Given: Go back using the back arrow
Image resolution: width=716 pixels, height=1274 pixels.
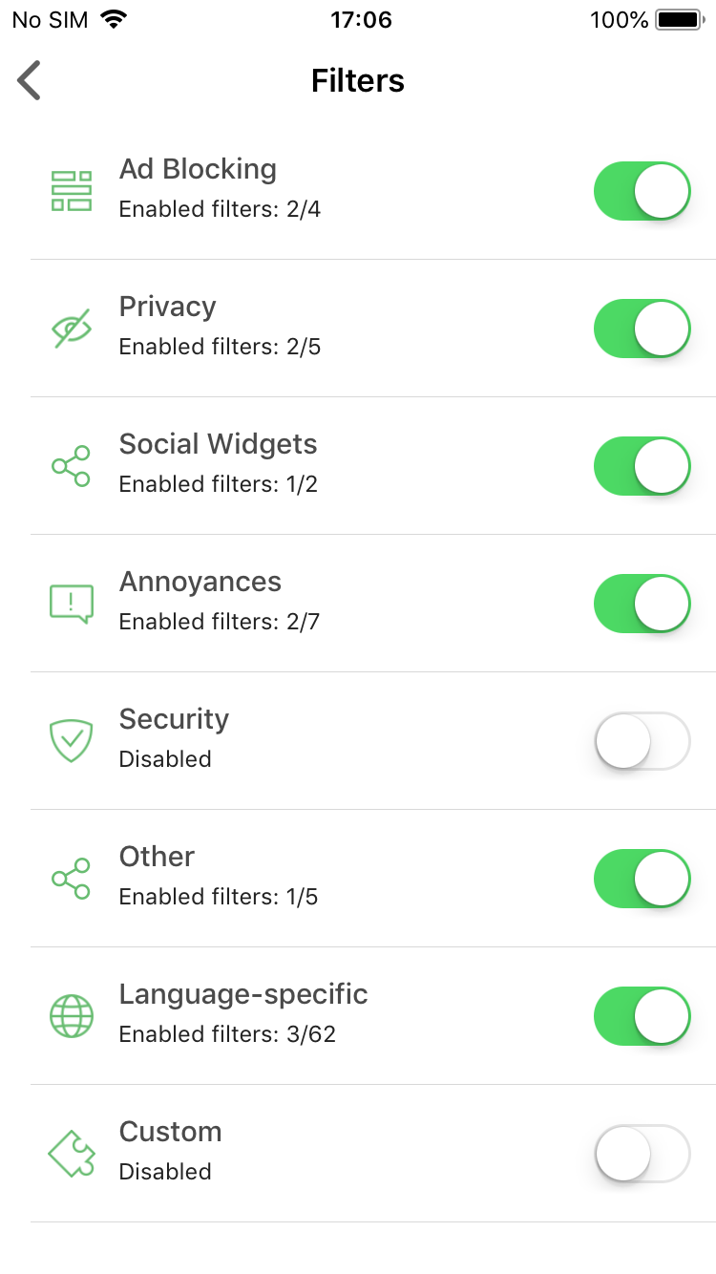Looking at the screenshot, I should (30, 80).
